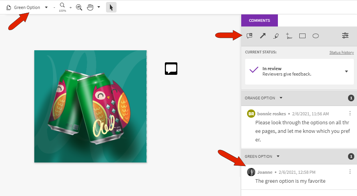Collapse the GREEN OPTION comment section

click(278, 156)
